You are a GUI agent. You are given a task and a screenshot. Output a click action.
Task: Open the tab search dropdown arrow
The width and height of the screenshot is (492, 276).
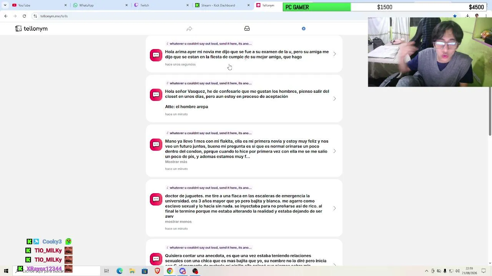pyautogui.click(x=5, y=5)
